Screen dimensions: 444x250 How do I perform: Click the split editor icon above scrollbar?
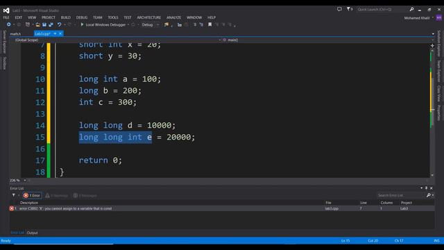pyautogui.click(x=432, y=45)
